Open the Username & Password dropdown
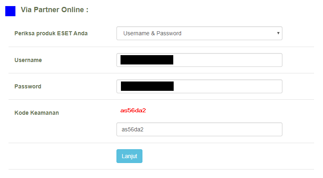Image resolution: width=323 pixels, height=178 pixels. point(199,33)
